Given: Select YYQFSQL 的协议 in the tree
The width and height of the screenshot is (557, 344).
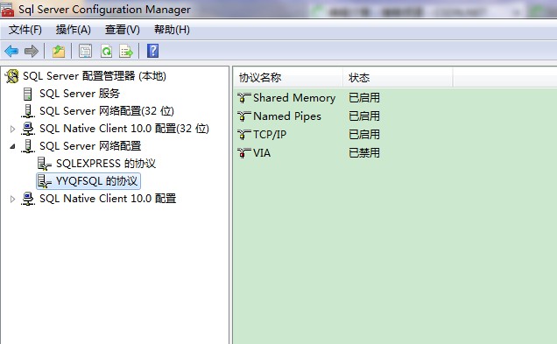Looking at the screenshot, I should tap(96, 181).
